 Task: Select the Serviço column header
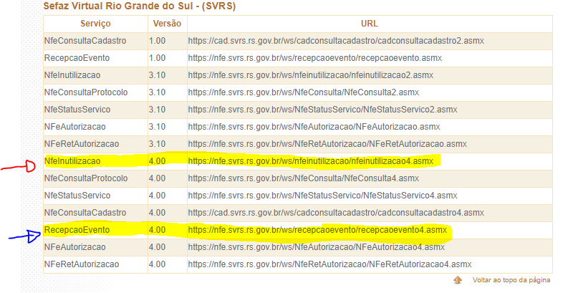pyautogui.click(x=95, y=24)
